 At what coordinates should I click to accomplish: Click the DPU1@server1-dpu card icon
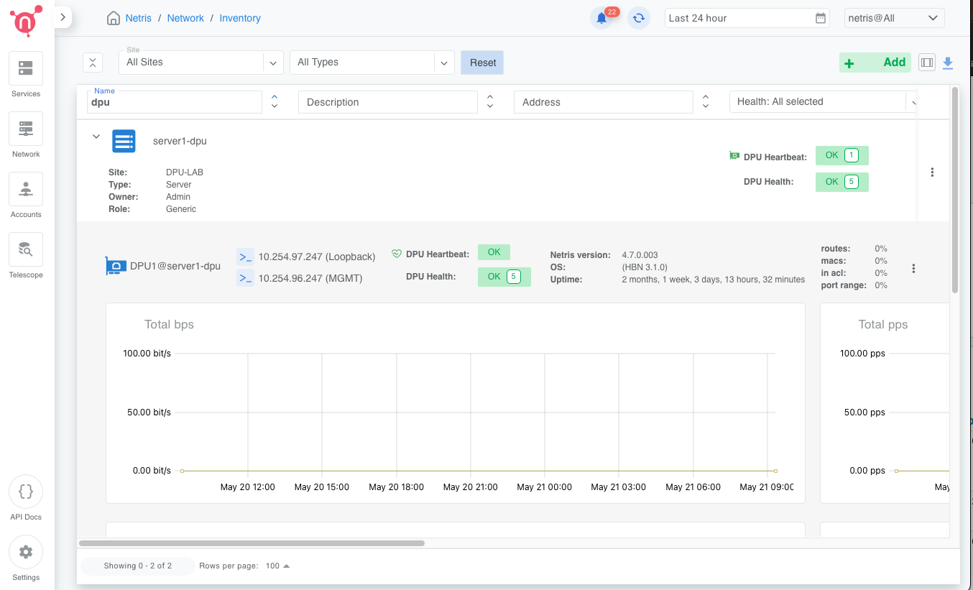116,266
